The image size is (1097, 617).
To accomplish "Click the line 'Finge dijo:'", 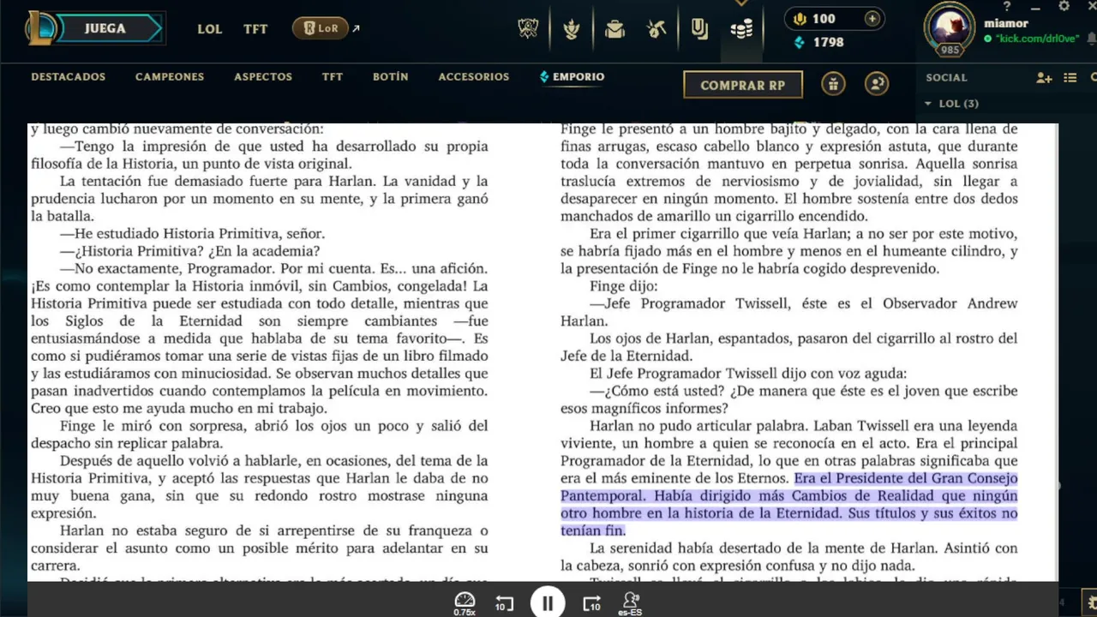I will 623,285.
